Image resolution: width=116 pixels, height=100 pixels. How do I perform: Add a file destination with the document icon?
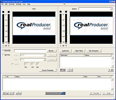(64, 70)
